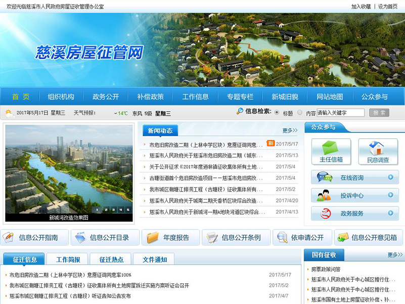Expand 更多 in 新闻动态 panel
This screenshot has height=304, width=405.
point(290,130)
